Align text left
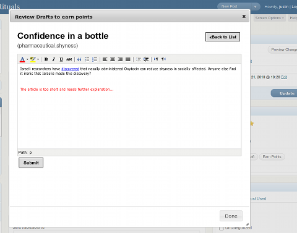The image size is (297, 233). pos(105,59)
